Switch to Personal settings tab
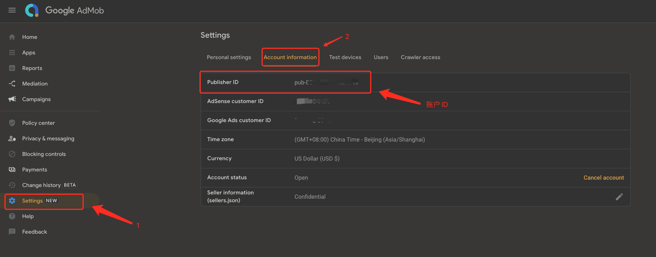 [x=229, y=57]
